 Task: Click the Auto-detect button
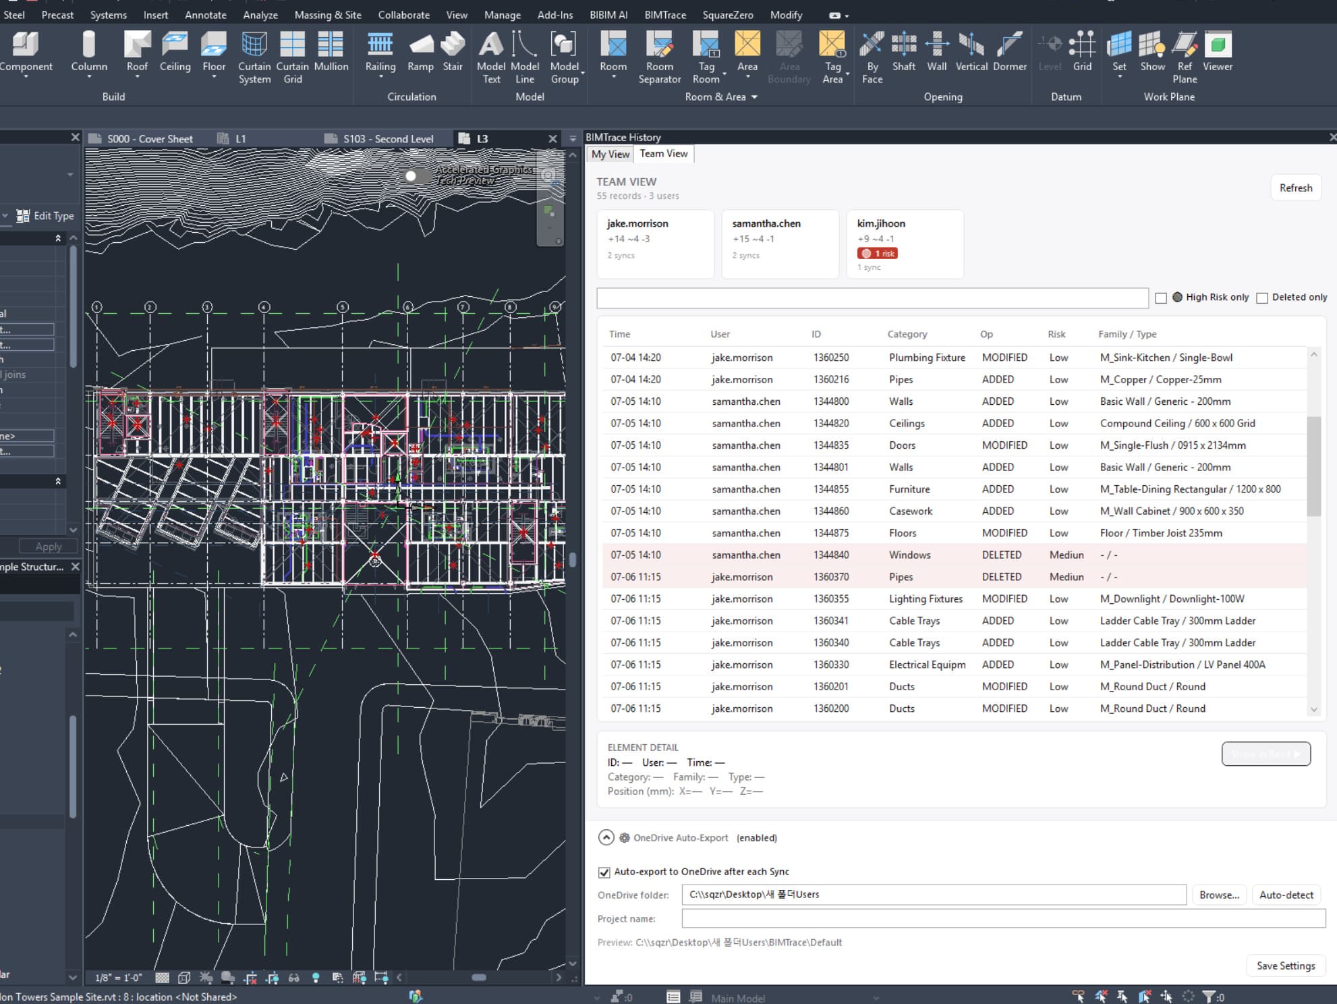click(x=1286, y=895)
